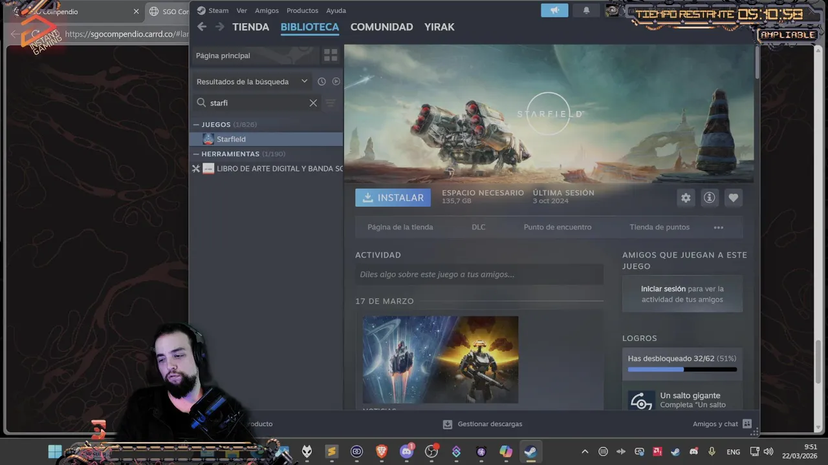Open Tienda de puntos link

pos(659,227)
